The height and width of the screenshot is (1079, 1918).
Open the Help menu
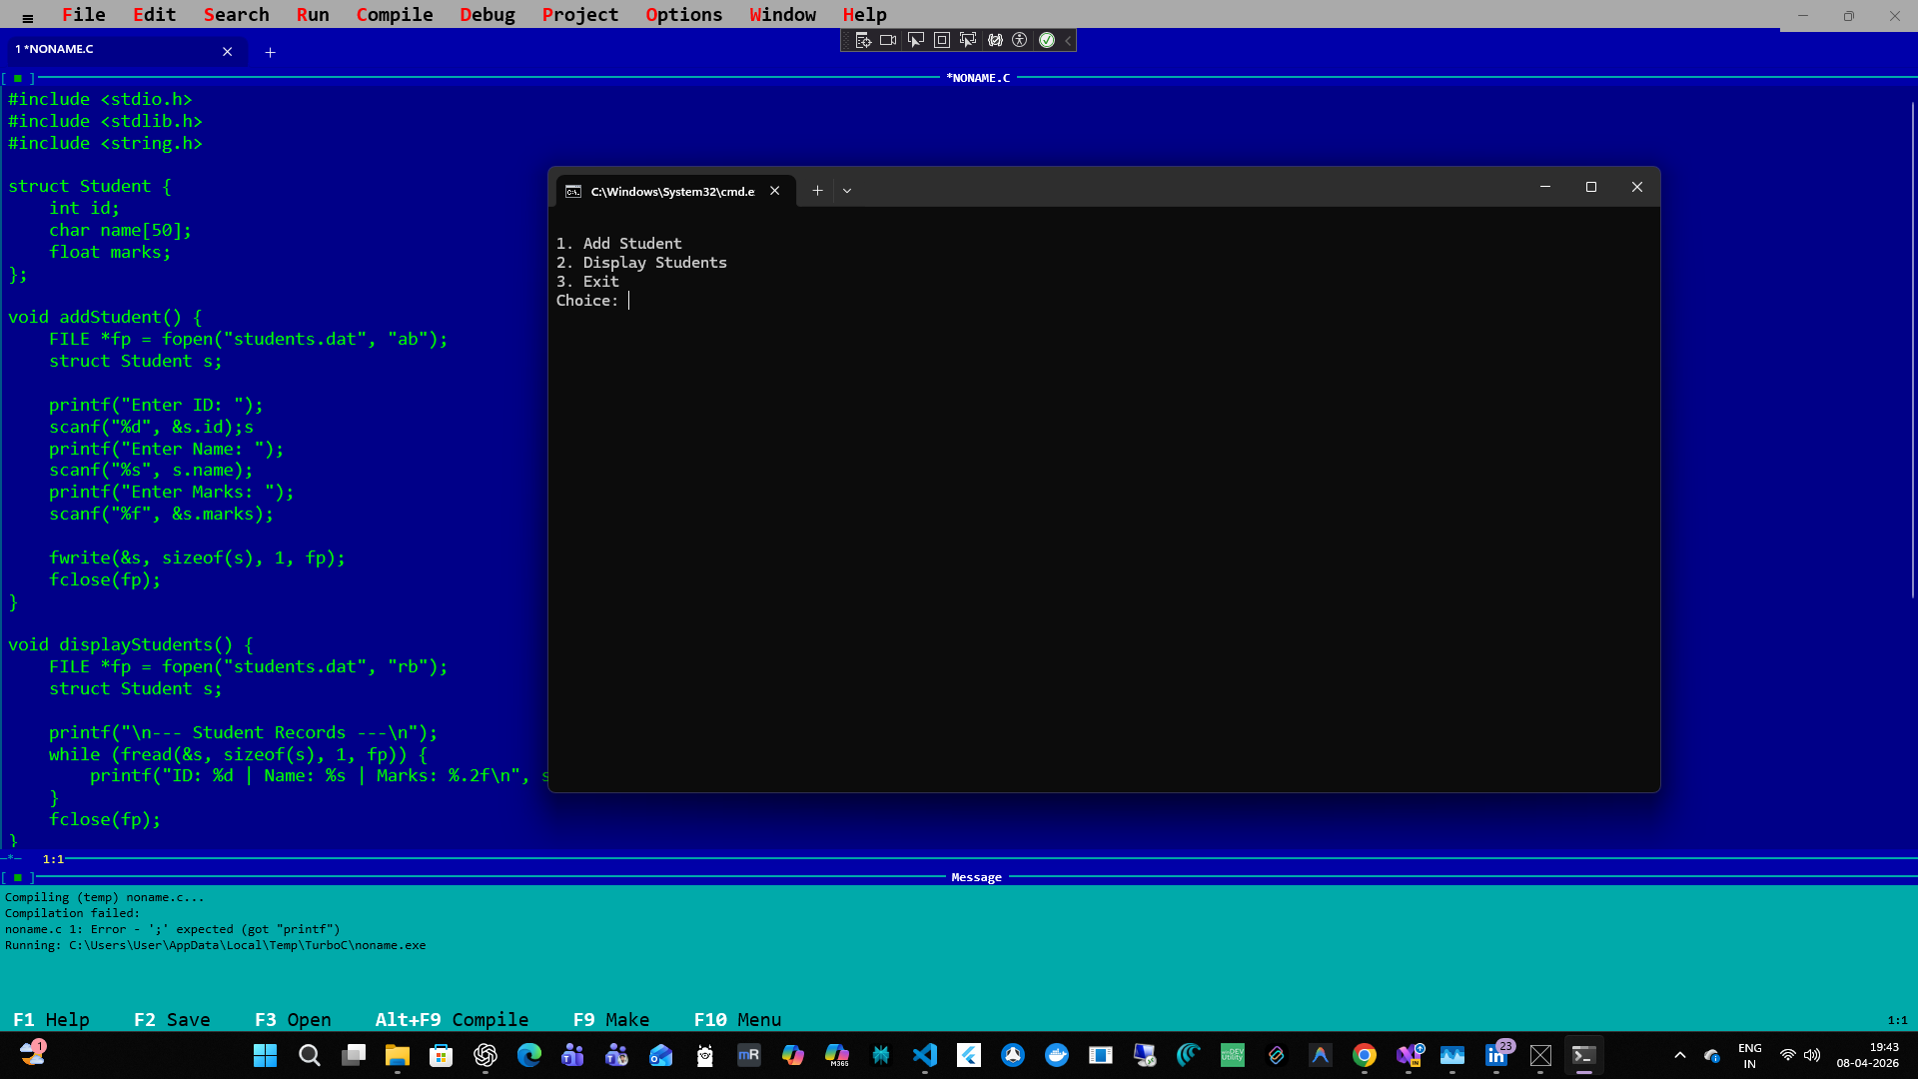[864, 15]
